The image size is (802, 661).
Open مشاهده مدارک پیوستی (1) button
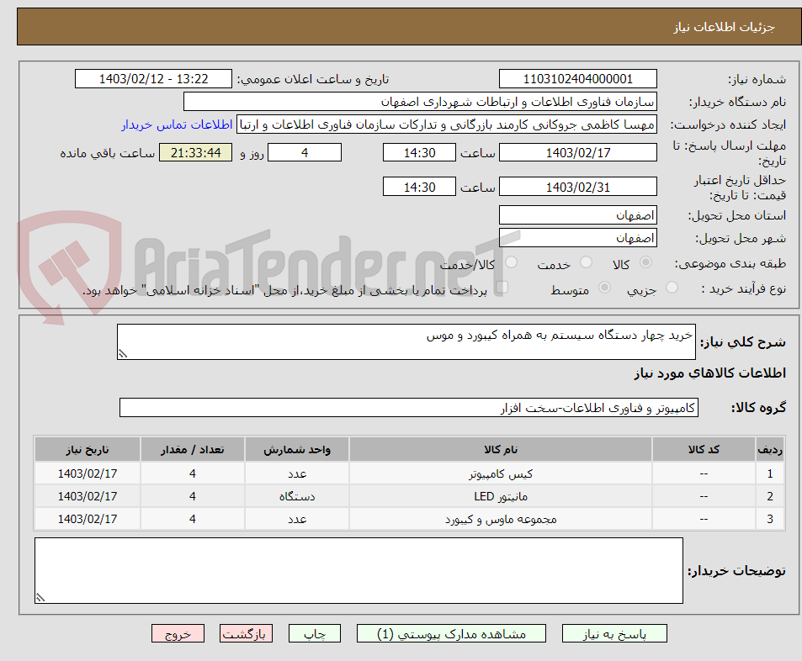[451, 633]
